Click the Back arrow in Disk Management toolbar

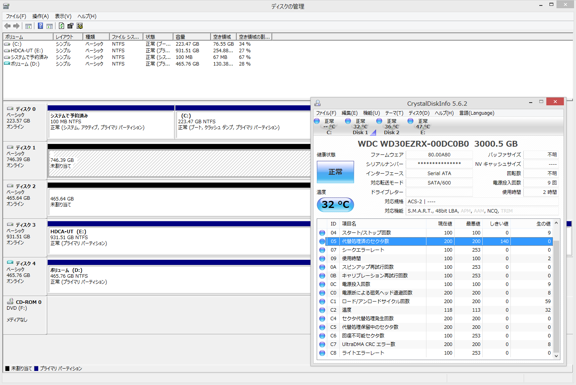tap(7, 26)
